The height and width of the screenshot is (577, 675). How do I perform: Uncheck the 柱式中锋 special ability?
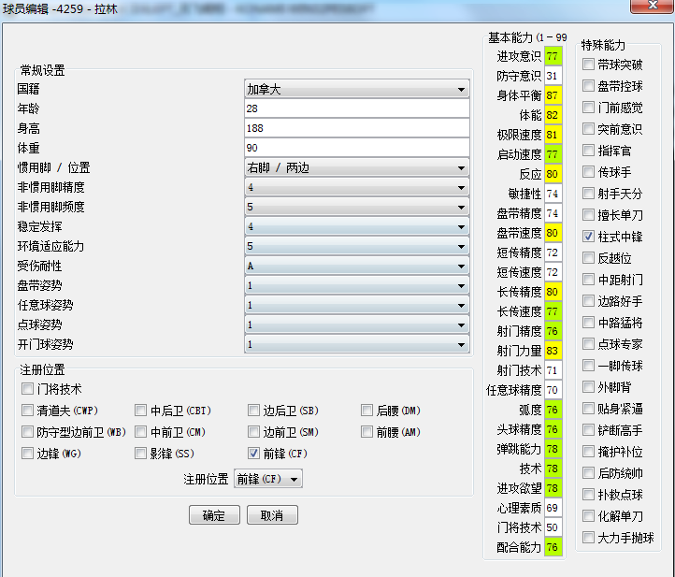[588, 236]
